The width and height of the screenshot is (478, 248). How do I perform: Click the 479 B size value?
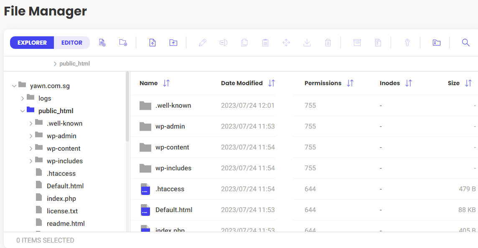click(x=467, y=189)
